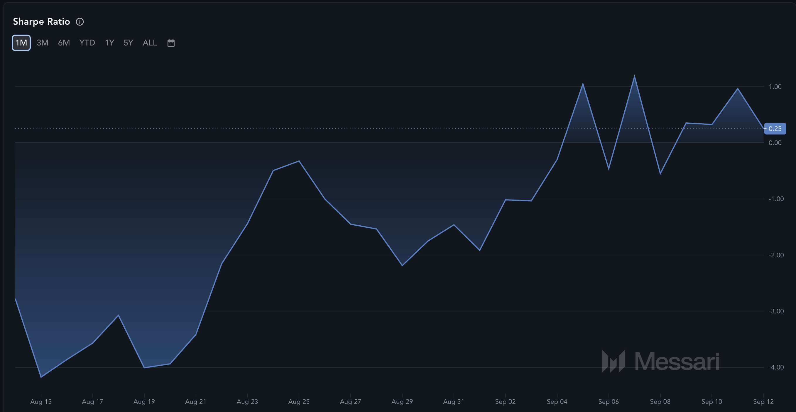
Task: Show ALL time range data
Action: pos(150,43)
